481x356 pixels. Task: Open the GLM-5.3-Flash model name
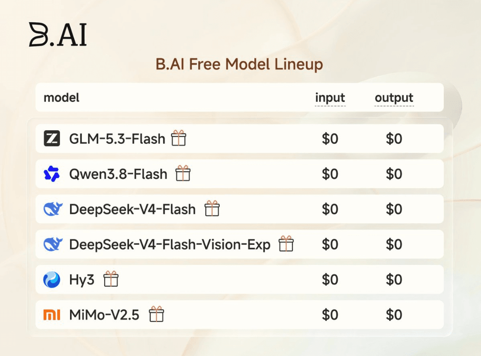point(117,139)
